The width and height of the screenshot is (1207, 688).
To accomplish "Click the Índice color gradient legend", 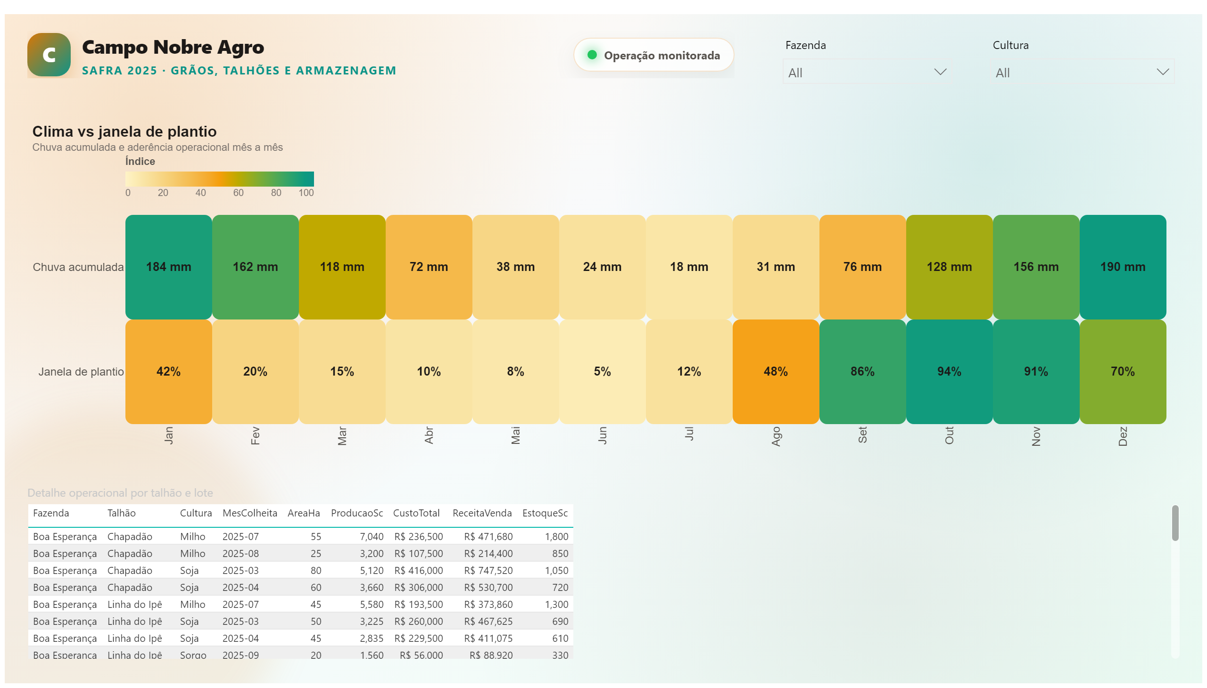I will coord(219,179).
